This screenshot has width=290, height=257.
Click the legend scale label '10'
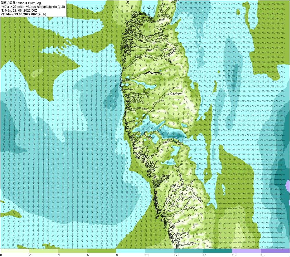(146, 255)
